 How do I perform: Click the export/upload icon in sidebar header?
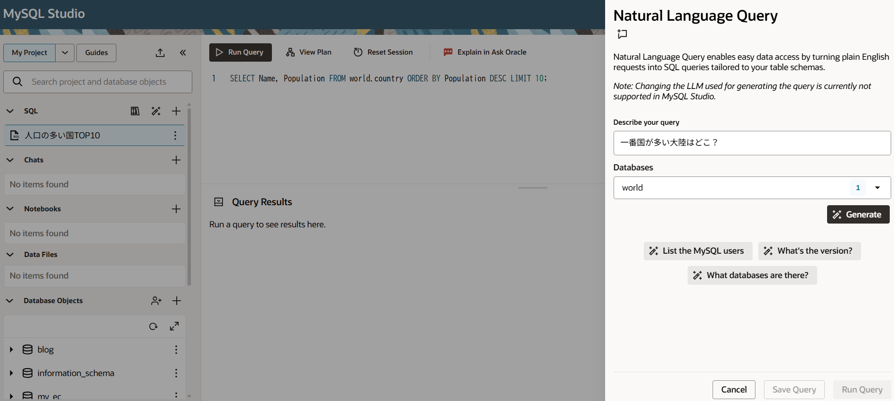point(160,53)
